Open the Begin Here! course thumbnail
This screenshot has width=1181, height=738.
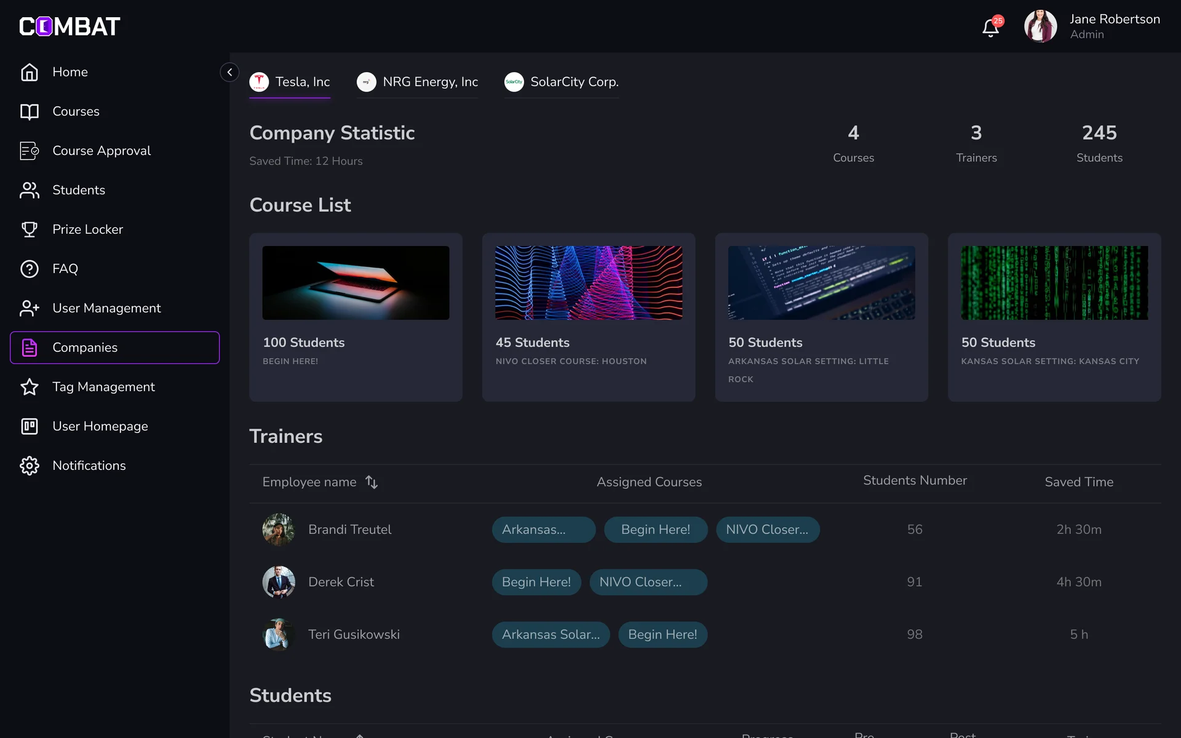point(356,283)
